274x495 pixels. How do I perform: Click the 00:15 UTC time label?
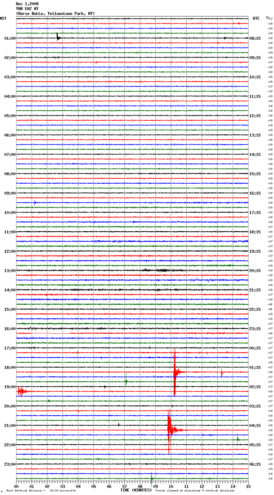255,348
